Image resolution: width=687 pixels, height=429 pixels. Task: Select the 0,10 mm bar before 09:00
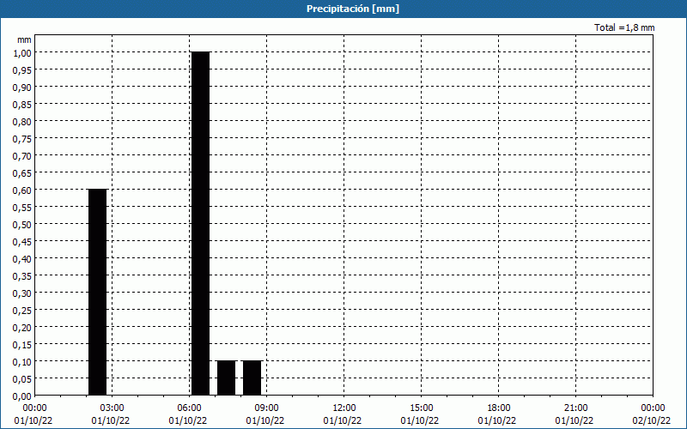(x=252, y=378)
